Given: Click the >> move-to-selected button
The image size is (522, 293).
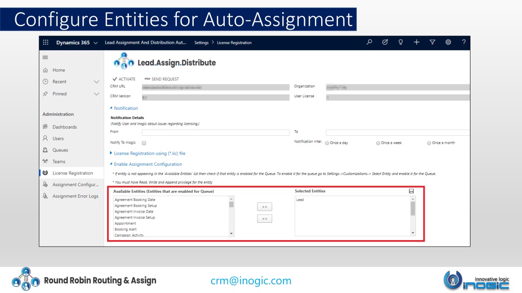Looking at the screenshot, I should [265, 207].
